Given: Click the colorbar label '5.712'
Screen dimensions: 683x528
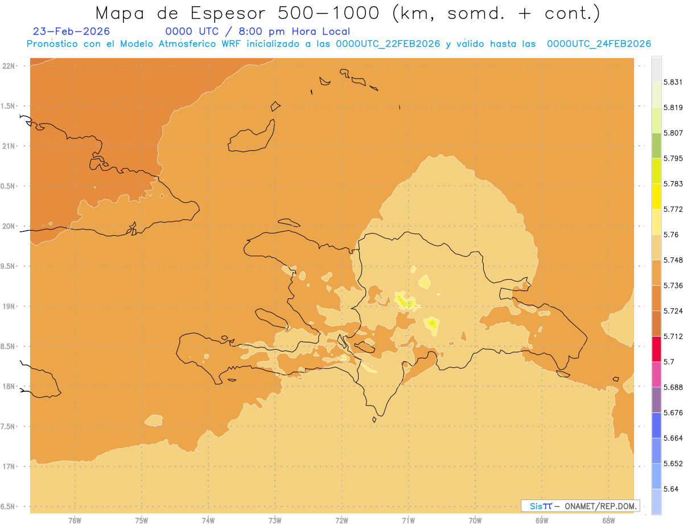Looking at the screenshot, I should tap(673, 337).
